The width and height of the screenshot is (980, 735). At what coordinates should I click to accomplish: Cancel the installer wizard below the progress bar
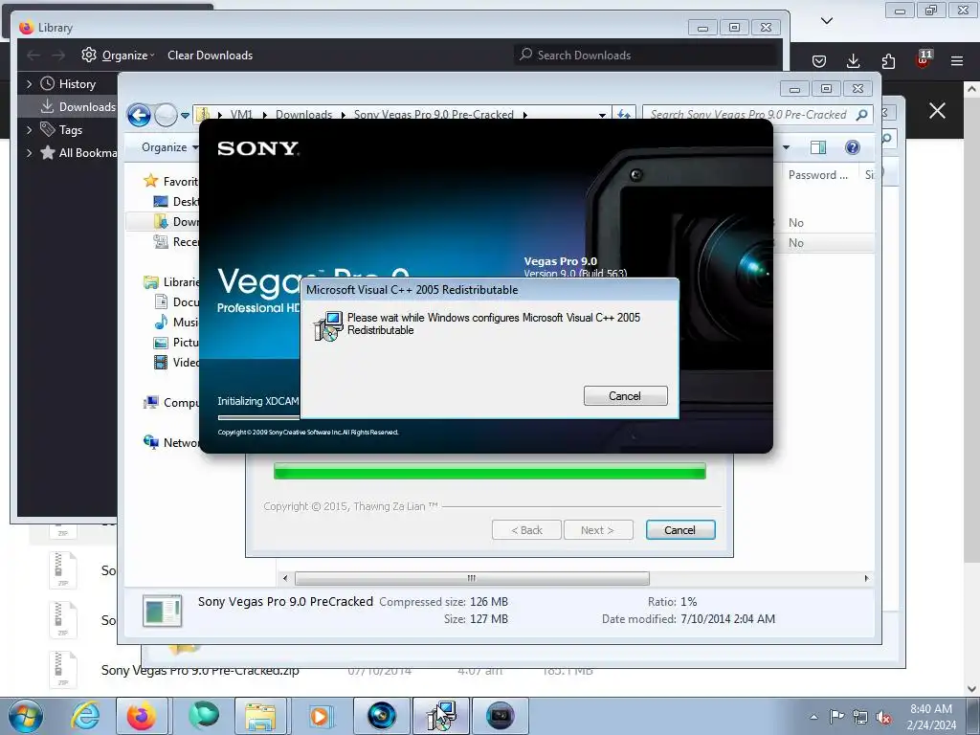point(680,530)
